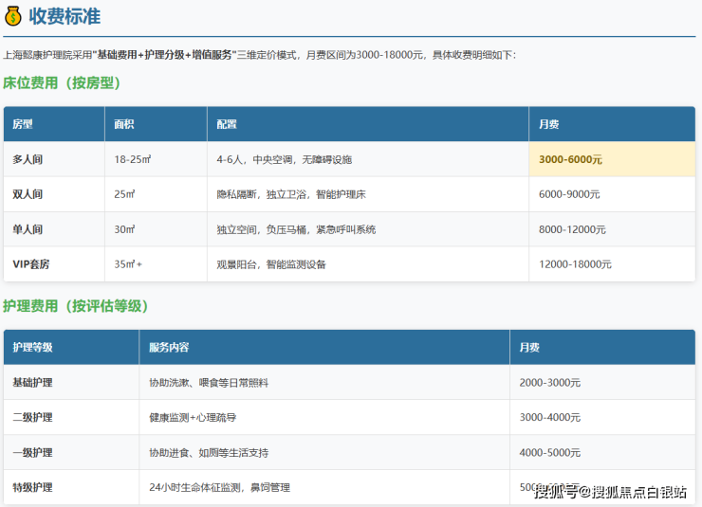This screenshot has width=702, height=507.
Task: Click the VIP套房 row label
Action: click(x=31, y=264)
